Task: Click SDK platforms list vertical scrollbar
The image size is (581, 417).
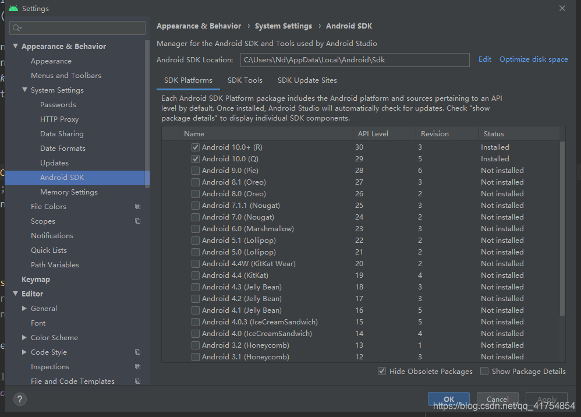Action: 562,228
